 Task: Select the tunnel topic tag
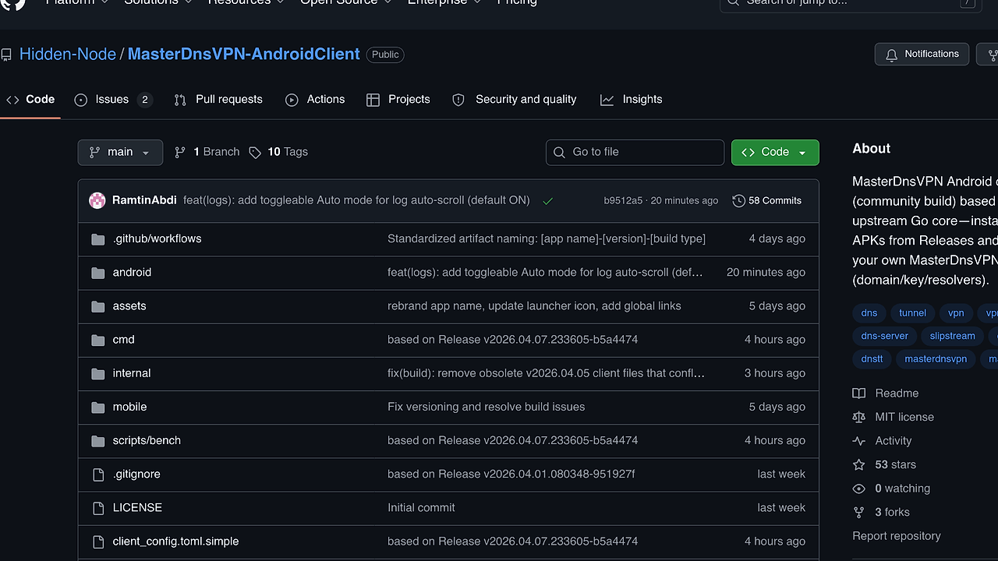pyautogui.click(x=912, y=313)
